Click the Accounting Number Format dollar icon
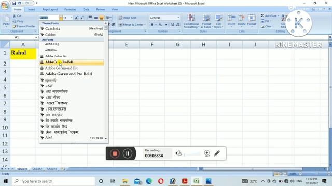This screenshot has width=332, height=186. point(152,25)
